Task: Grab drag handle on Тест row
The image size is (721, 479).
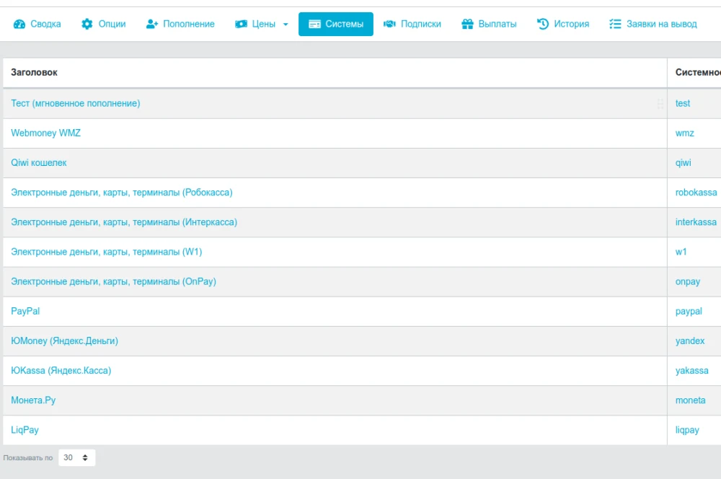Action: click(x=660, y=104)
